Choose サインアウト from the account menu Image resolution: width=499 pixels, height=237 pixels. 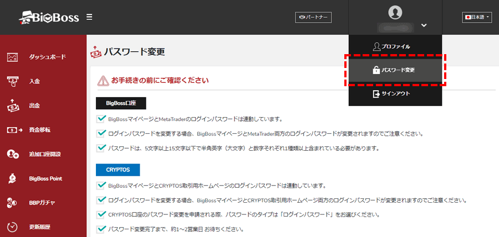(395, 94)
